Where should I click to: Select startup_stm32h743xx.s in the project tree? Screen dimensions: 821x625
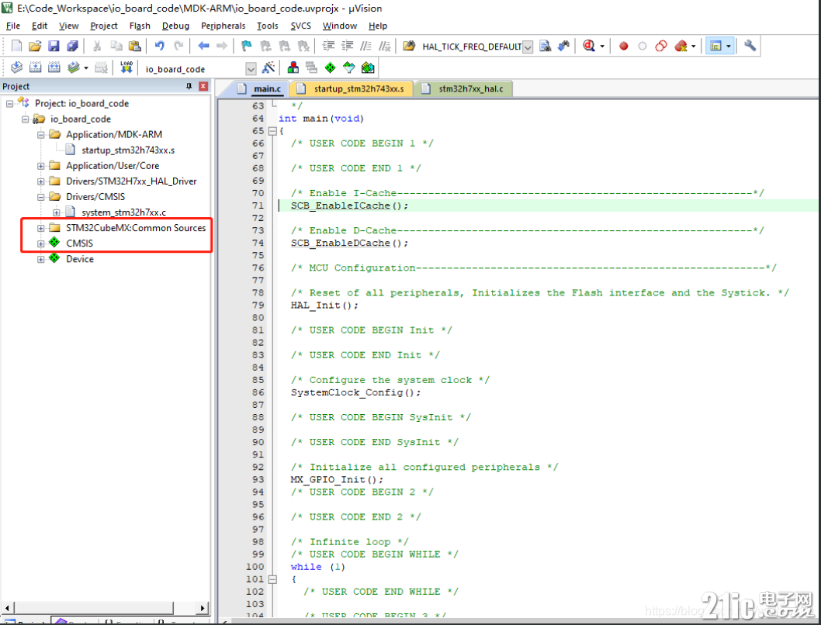(128, 150)
